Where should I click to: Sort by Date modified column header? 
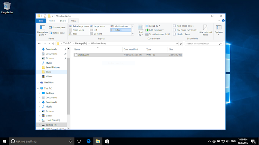pos(134,49)
